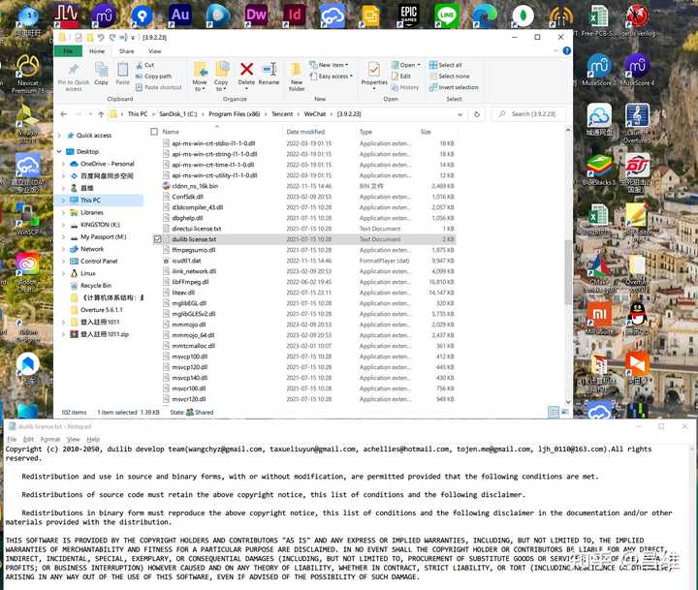
Task: Open Notepad's Help menu
Action: (x=93, y=439)
